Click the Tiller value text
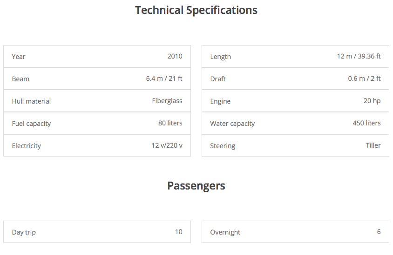The width and height of the screenshot is (393, 255). pos(373,145)
